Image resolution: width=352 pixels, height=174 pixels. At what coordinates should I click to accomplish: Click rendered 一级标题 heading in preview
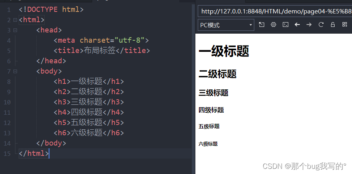[x=224, y=51]
